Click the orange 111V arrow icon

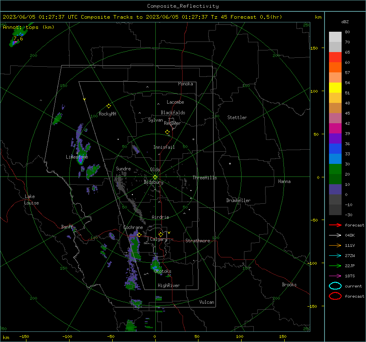[335, 245]
